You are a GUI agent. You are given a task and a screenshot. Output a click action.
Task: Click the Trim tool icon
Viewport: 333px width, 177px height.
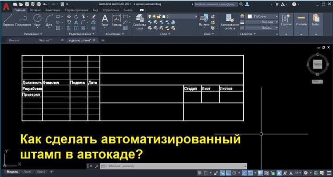click(84, 16)
